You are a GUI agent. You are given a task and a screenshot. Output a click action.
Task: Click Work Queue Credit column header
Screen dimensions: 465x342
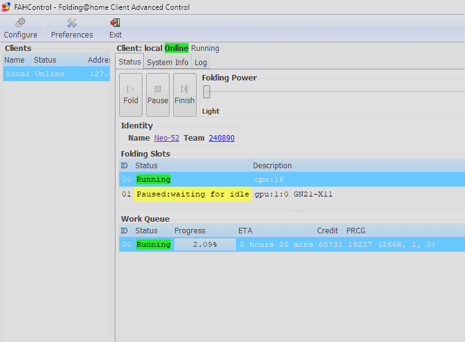[x=329, y=231]
